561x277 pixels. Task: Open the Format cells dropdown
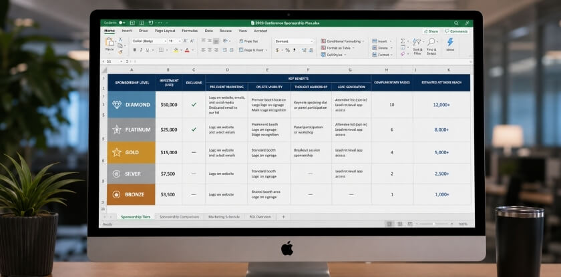(383, 55)
